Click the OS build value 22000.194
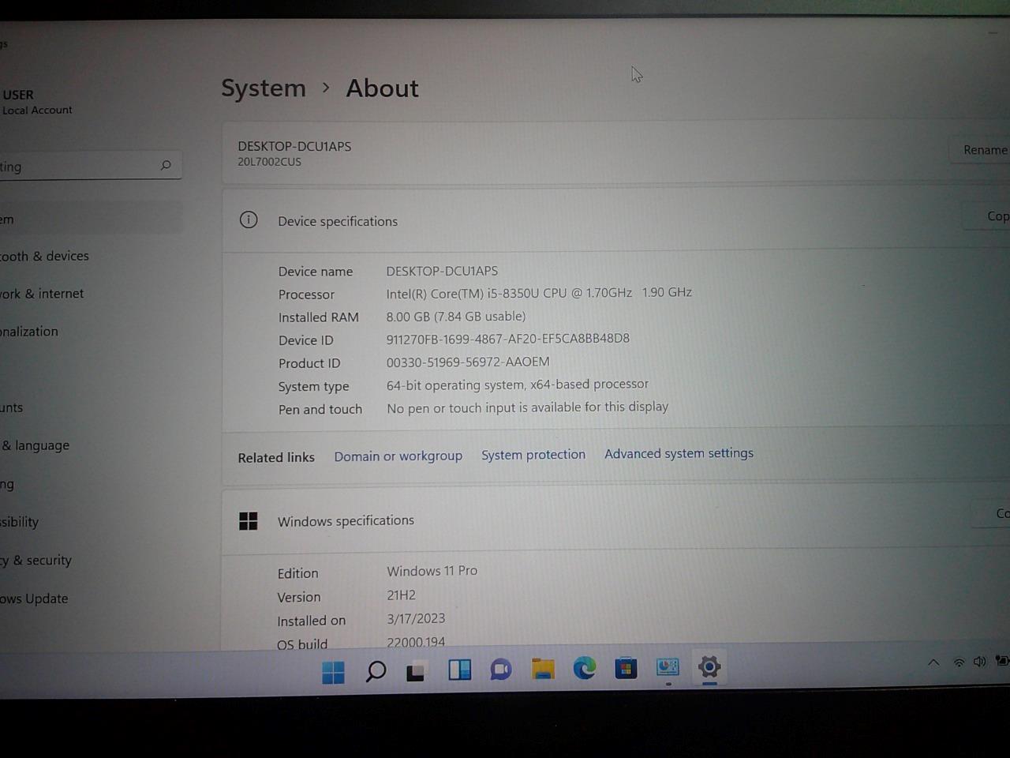The height and width of the screenshot is (758, 1010). [416, 642]
